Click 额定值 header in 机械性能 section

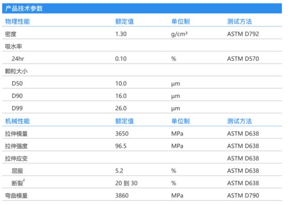pyautogui.click(x=124, y=121)
